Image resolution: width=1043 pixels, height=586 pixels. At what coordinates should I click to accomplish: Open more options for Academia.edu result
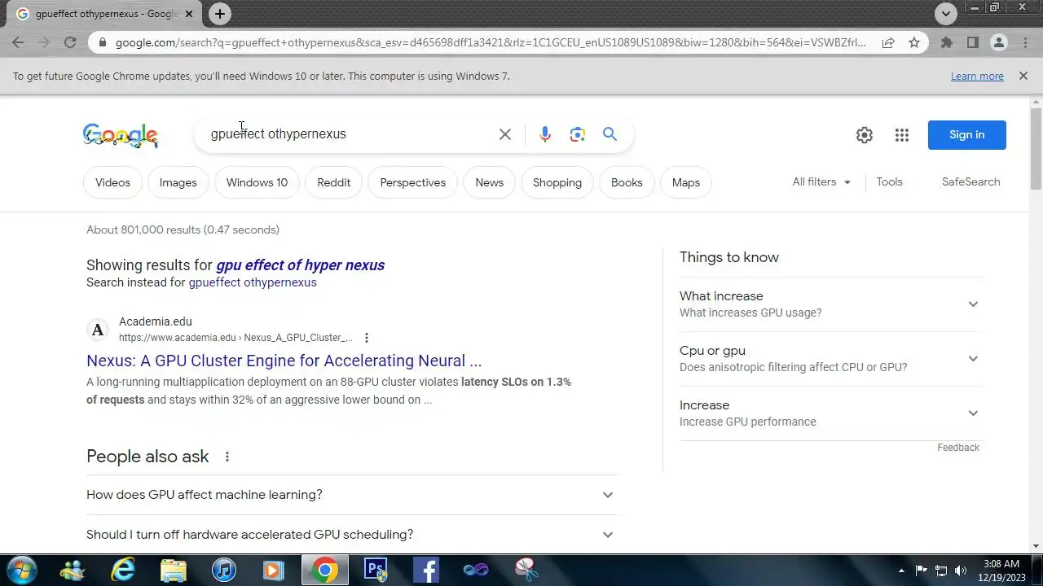point(367,338)
